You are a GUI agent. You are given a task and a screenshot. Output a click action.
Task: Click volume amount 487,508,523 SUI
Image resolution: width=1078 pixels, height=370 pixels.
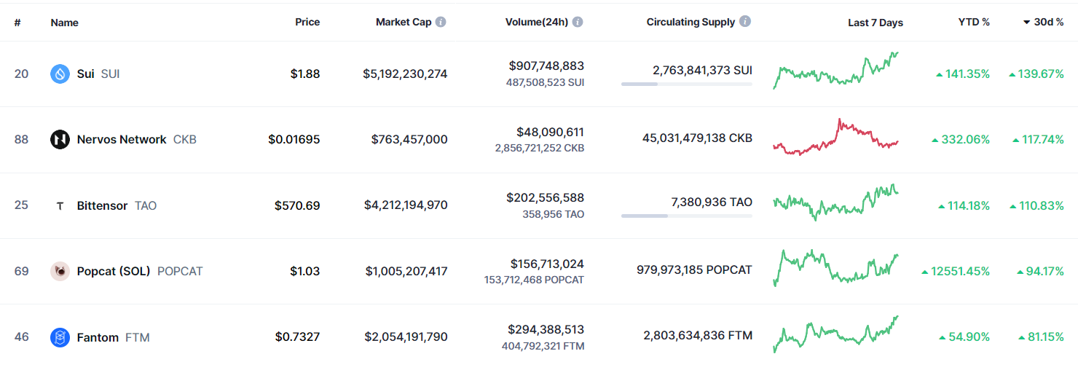[545, 82]
